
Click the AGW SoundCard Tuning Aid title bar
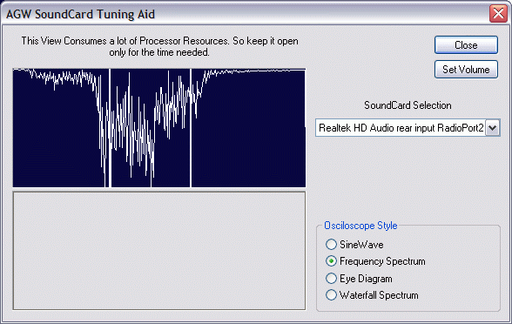(245, 14)
